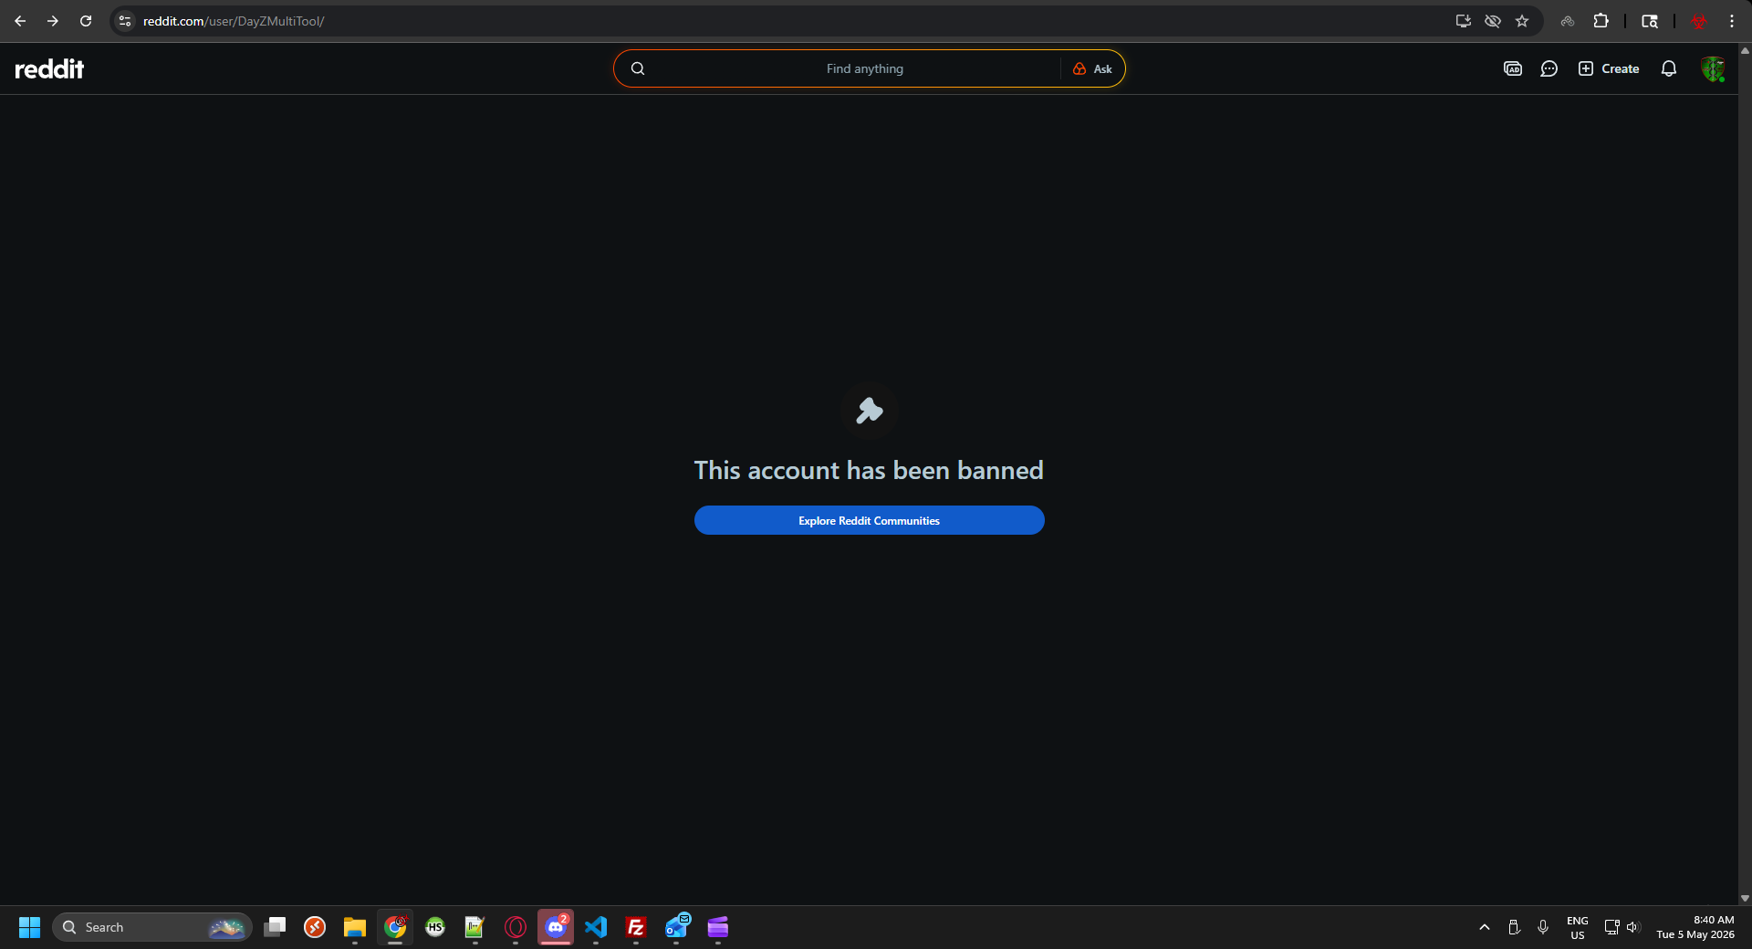Click the USB safely remove hardware icon
Image resolution: width=1752 pixels, height=949 pixels.
tap(1514, 927)
